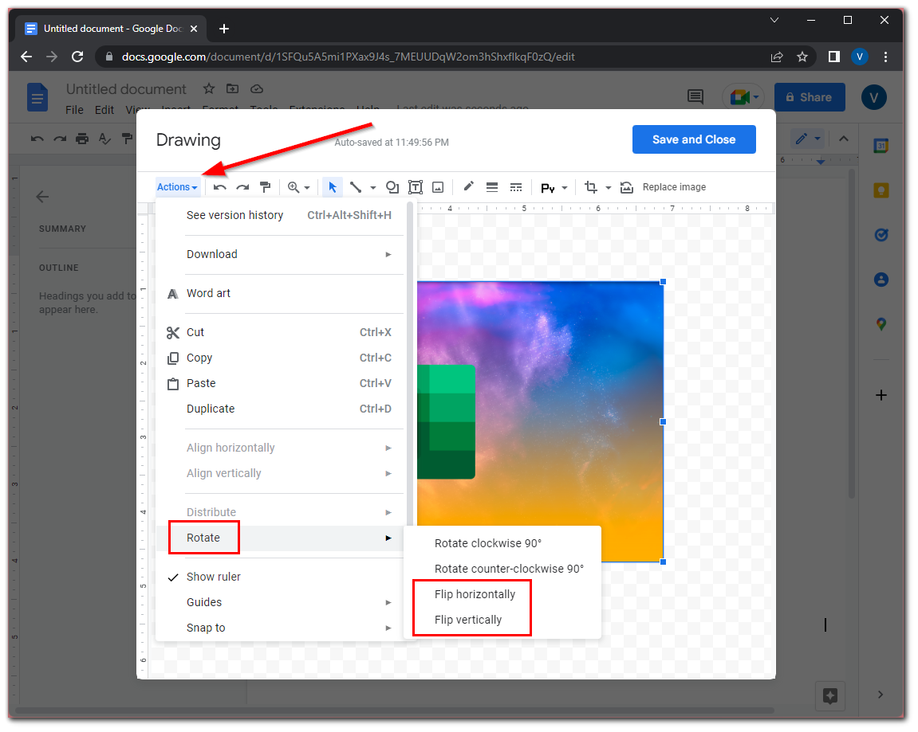The height and width of the screenshot is (732, 918).
Task: Click the Select arrow tool
Action: [x=333, y=186]
